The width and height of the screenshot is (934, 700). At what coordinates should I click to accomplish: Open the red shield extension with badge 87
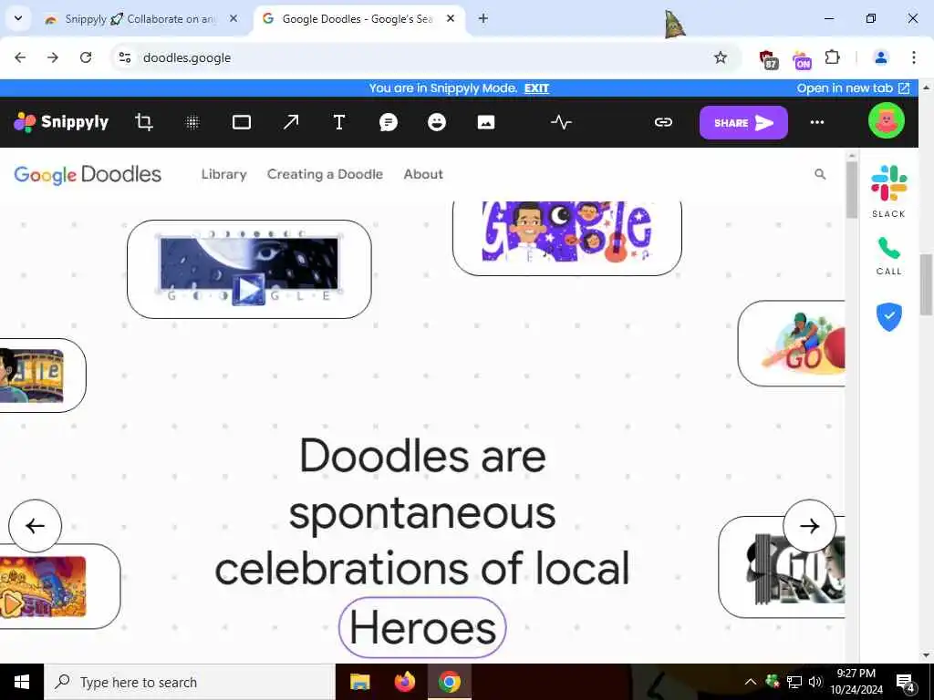(768, 59)
